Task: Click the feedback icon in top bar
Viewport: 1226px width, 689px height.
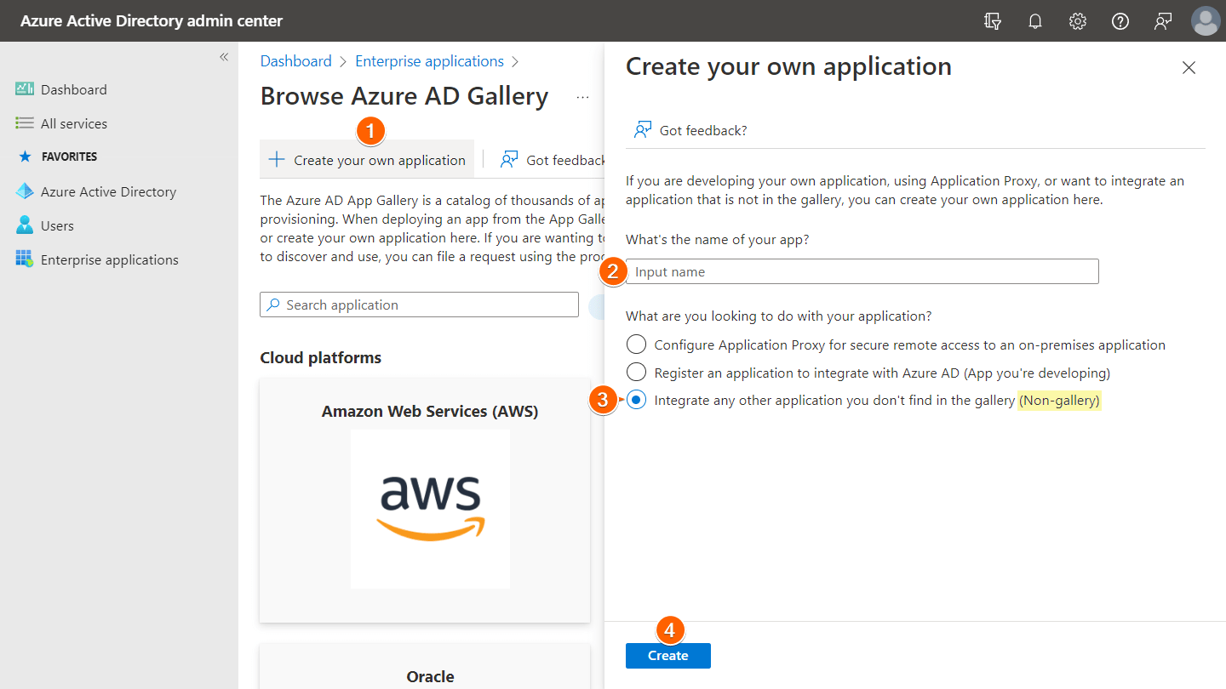Action: pos(1163,21)
